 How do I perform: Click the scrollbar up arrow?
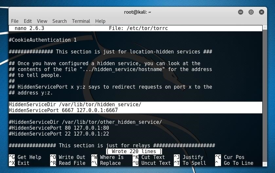pos(265,27)
